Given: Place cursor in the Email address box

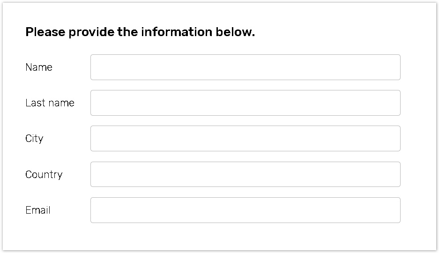Looking at the screenshot, I should (x=245, y=210).
